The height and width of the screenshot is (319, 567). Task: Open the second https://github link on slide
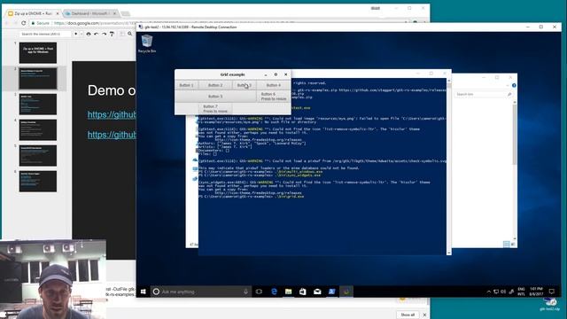coord(112,135)
